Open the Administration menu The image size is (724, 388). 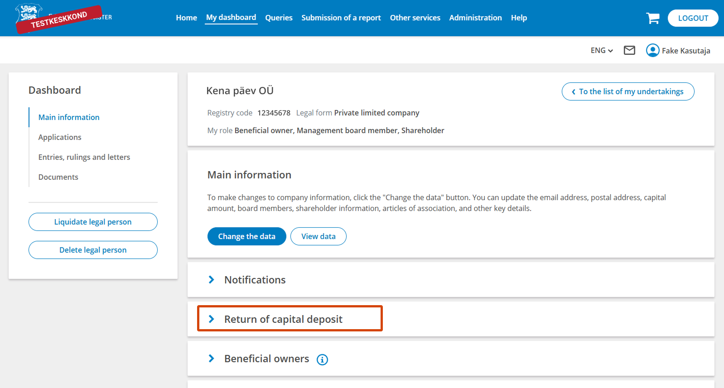[475, 18]
